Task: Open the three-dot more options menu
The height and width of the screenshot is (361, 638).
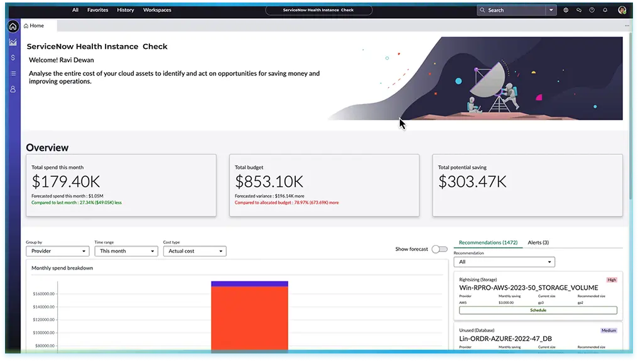Action: (x=627, y=26)
